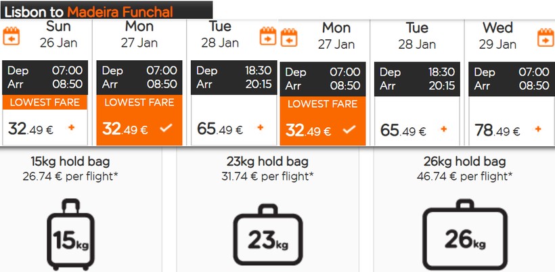Click calendar icon left of second Mon 27 Jan
The height and width of the screenshot is (272, 555).
[x=289, y=37]
